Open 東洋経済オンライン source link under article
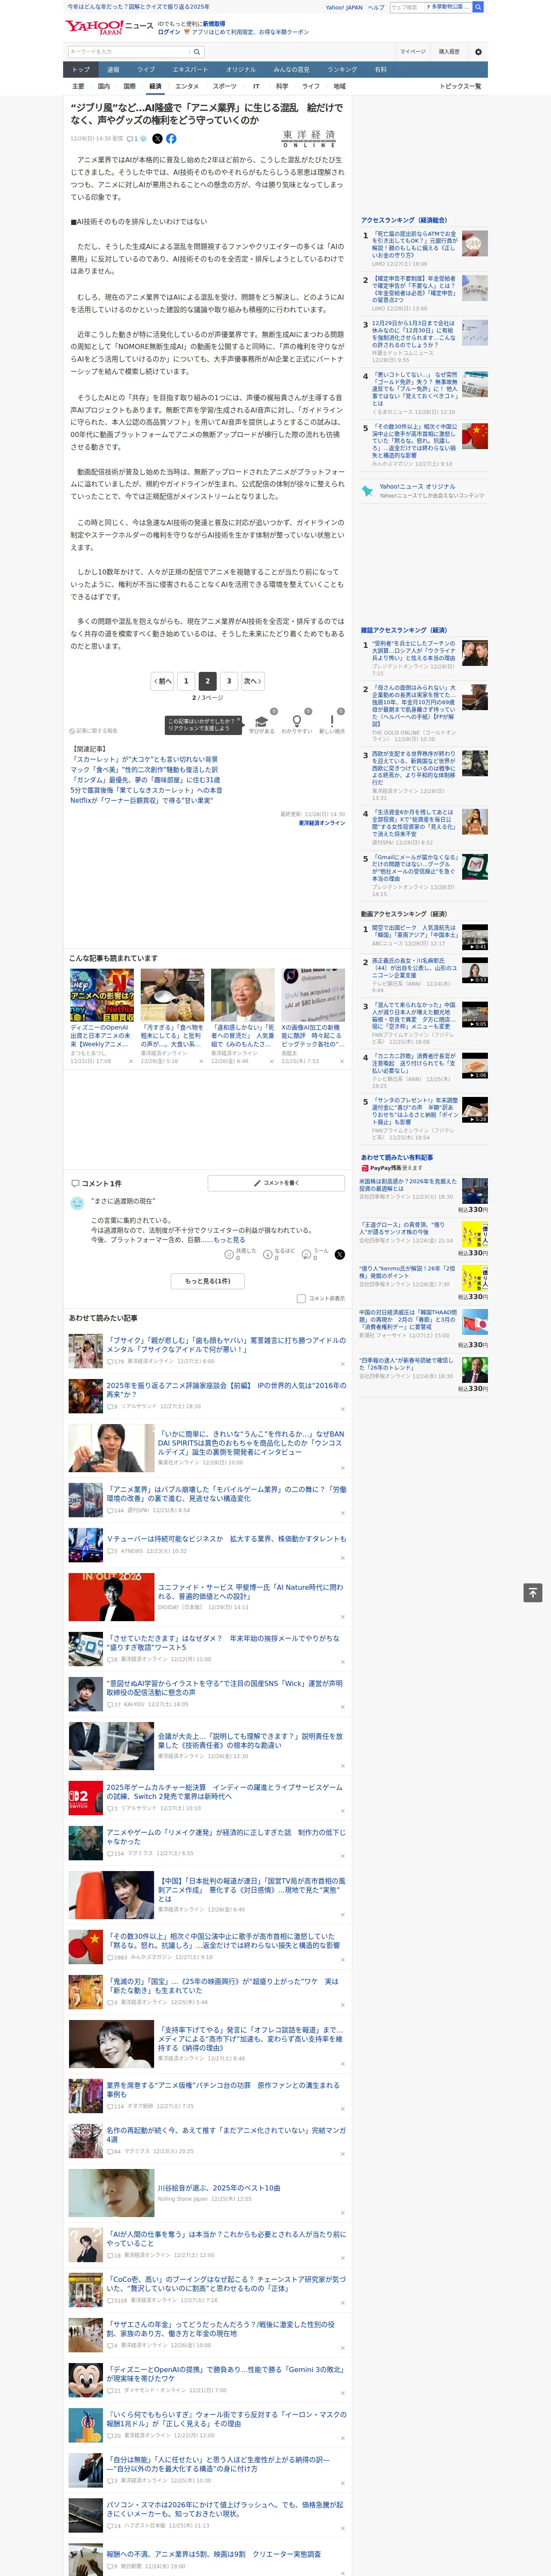The height and width of the screenshot is (2576, 551). 322,823
